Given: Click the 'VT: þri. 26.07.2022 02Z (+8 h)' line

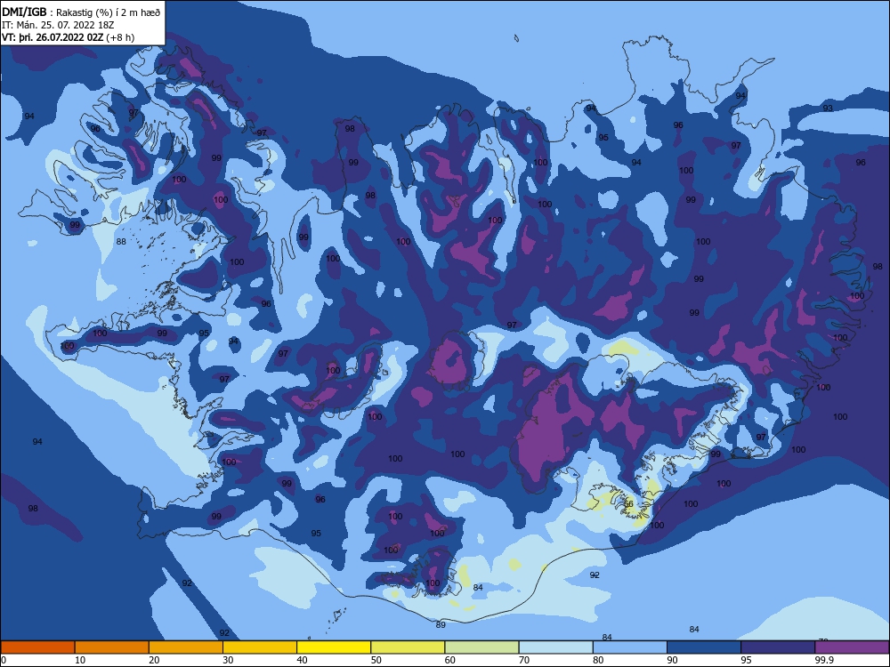Looking at the screenshot, I should 69,37.
